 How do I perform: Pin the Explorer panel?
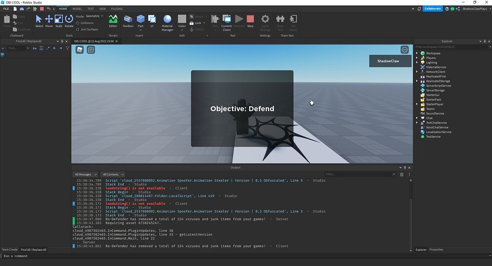(484, 41)
